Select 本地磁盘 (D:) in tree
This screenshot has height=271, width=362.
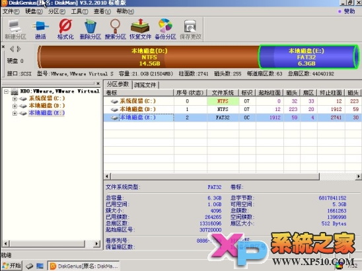[x=47, y=106]
